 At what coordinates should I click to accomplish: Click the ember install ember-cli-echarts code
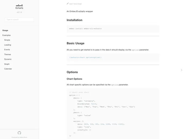(85, 29)
